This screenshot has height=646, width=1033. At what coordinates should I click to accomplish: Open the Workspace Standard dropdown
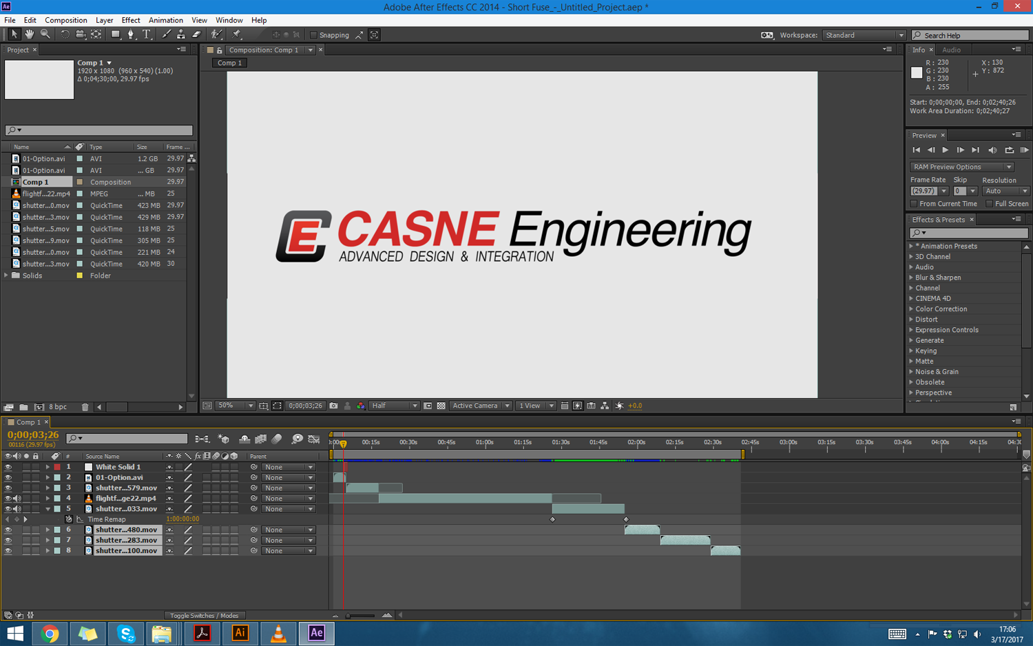click(x=864, y=35)
